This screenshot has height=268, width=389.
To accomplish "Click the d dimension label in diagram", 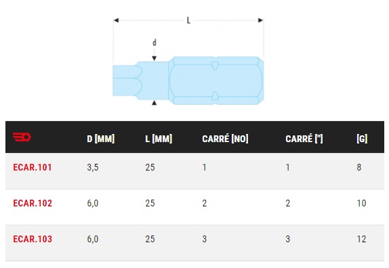I will coord(155,43).
